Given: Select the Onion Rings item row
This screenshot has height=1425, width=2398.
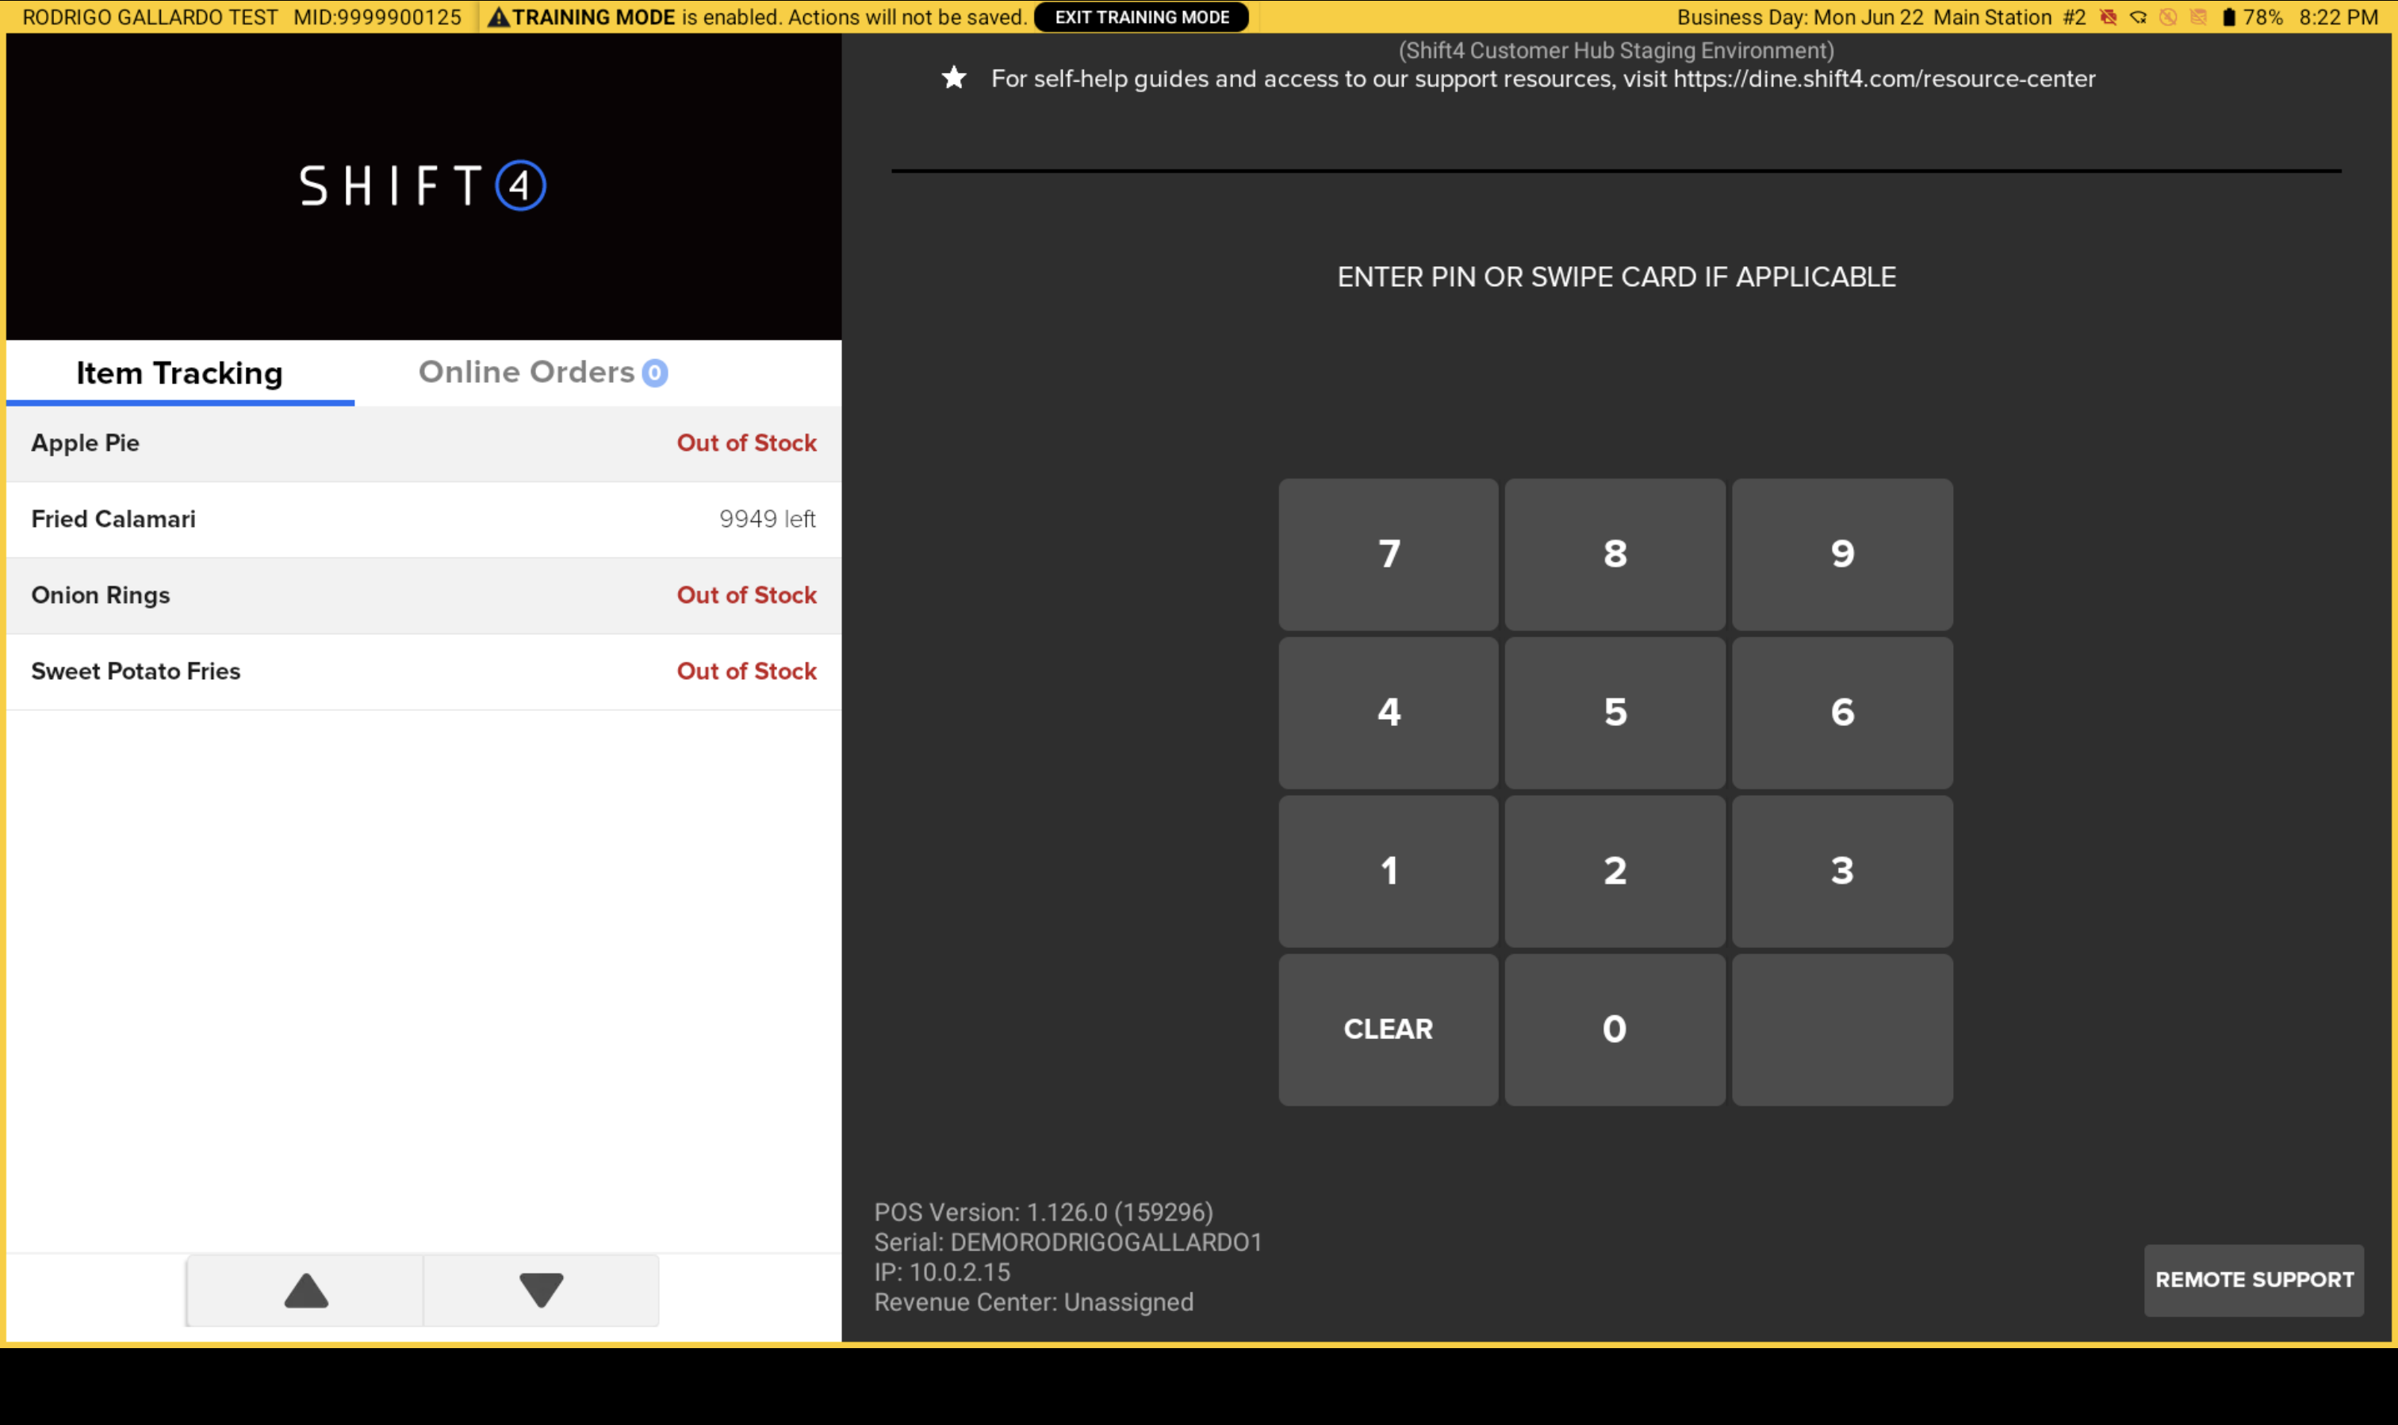Looking at the screenshot, I should pyautogui.click(x=423, y=595).
